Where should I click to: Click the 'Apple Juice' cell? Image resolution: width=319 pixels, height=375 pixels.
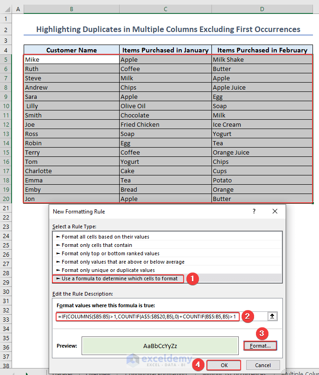point(262,88)
